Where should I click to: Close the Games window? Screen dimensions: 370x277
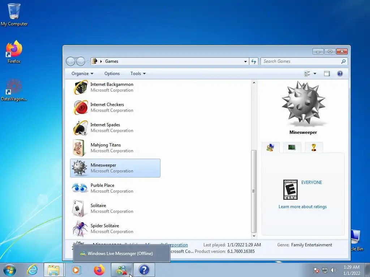pos(342,51)
